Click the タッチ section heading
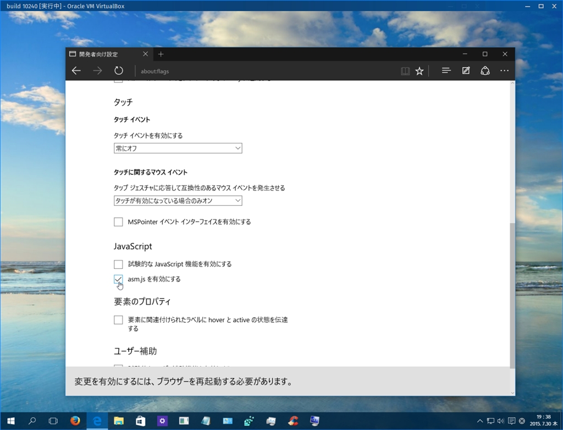Image resolution: width=563 pixels, height=430 pixels. pyautogui.click(x=123, y=102)
